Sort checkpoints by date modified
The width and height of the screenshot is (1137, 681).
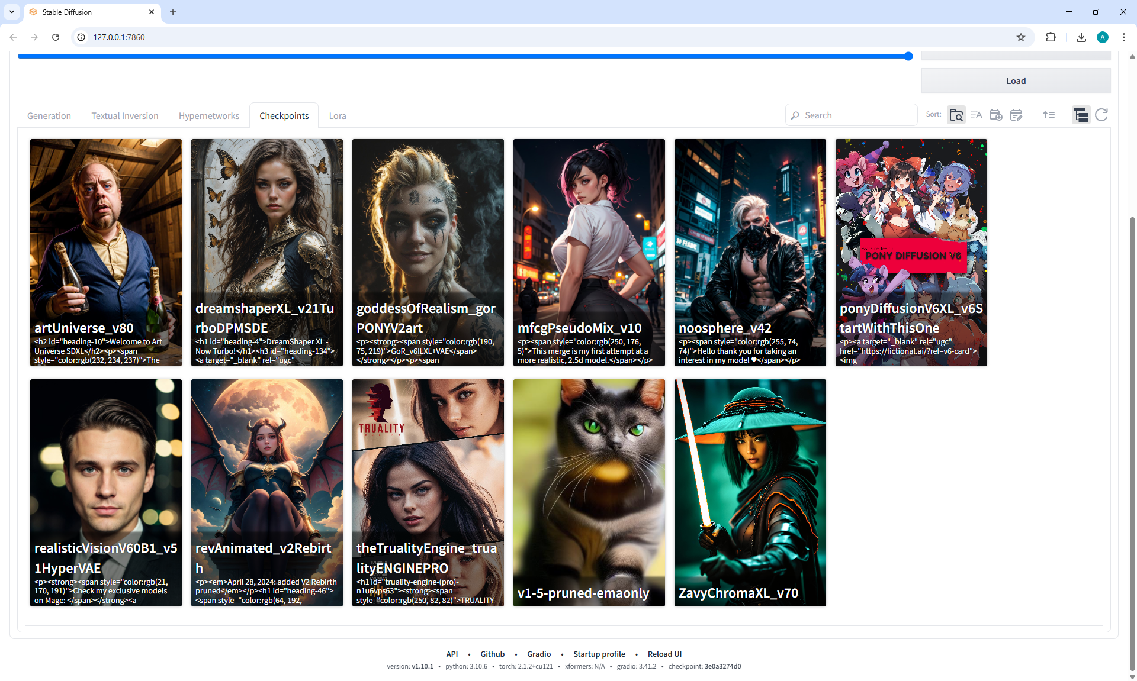click(x=1016, y=115)
